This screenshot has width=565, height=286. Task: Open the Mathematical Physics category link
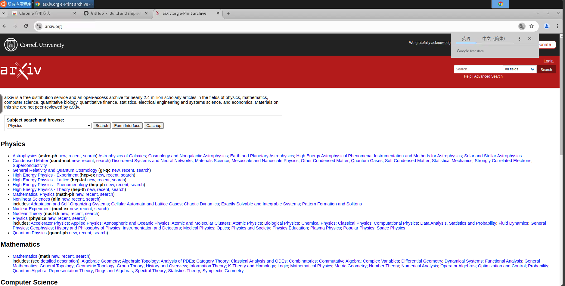33,194
